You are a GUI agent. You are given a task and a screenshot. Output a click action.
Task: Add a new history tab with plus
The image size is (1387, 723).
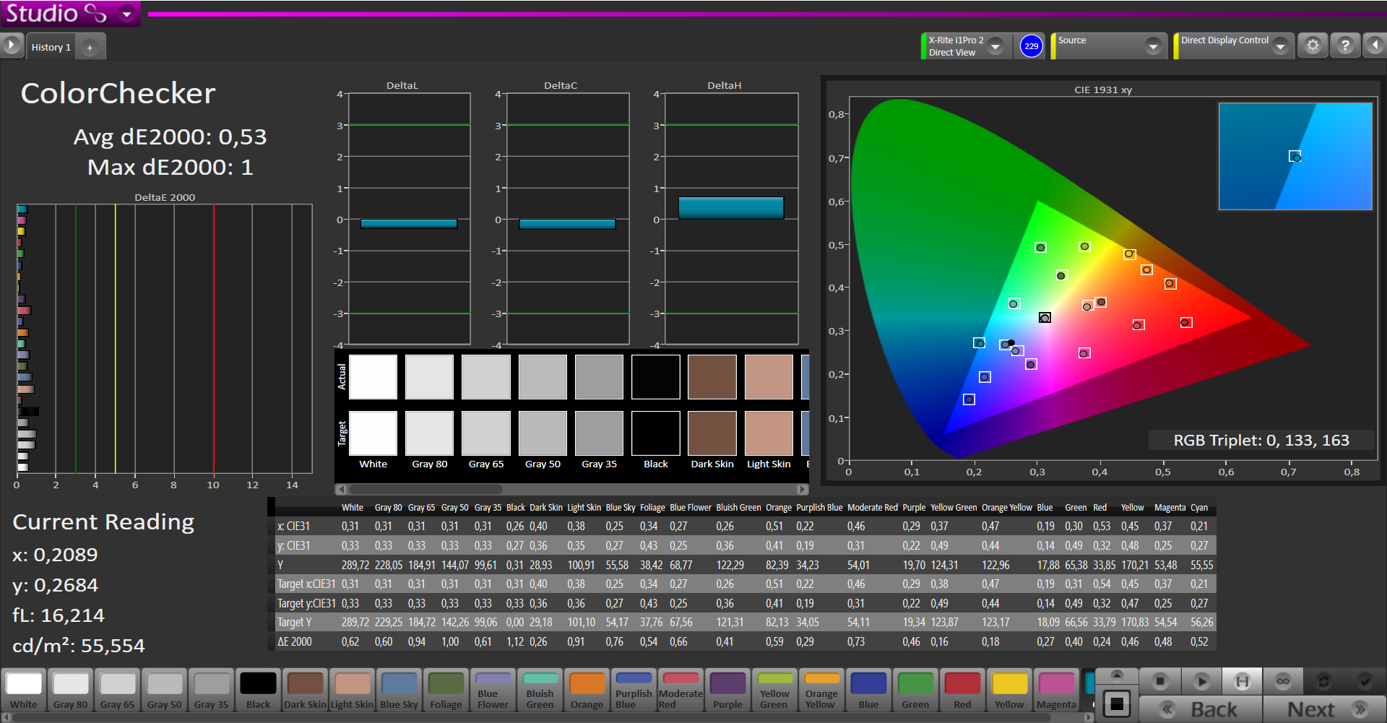[x=90, y=48]
